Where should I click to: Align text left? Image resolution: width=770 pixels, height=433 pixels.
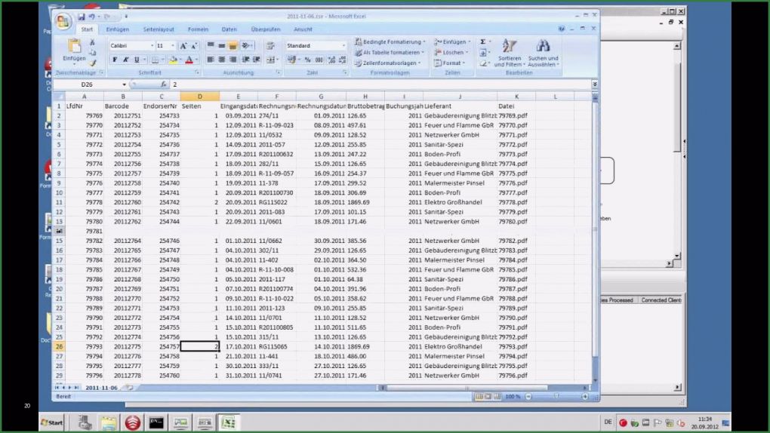[x=211, y=60]
